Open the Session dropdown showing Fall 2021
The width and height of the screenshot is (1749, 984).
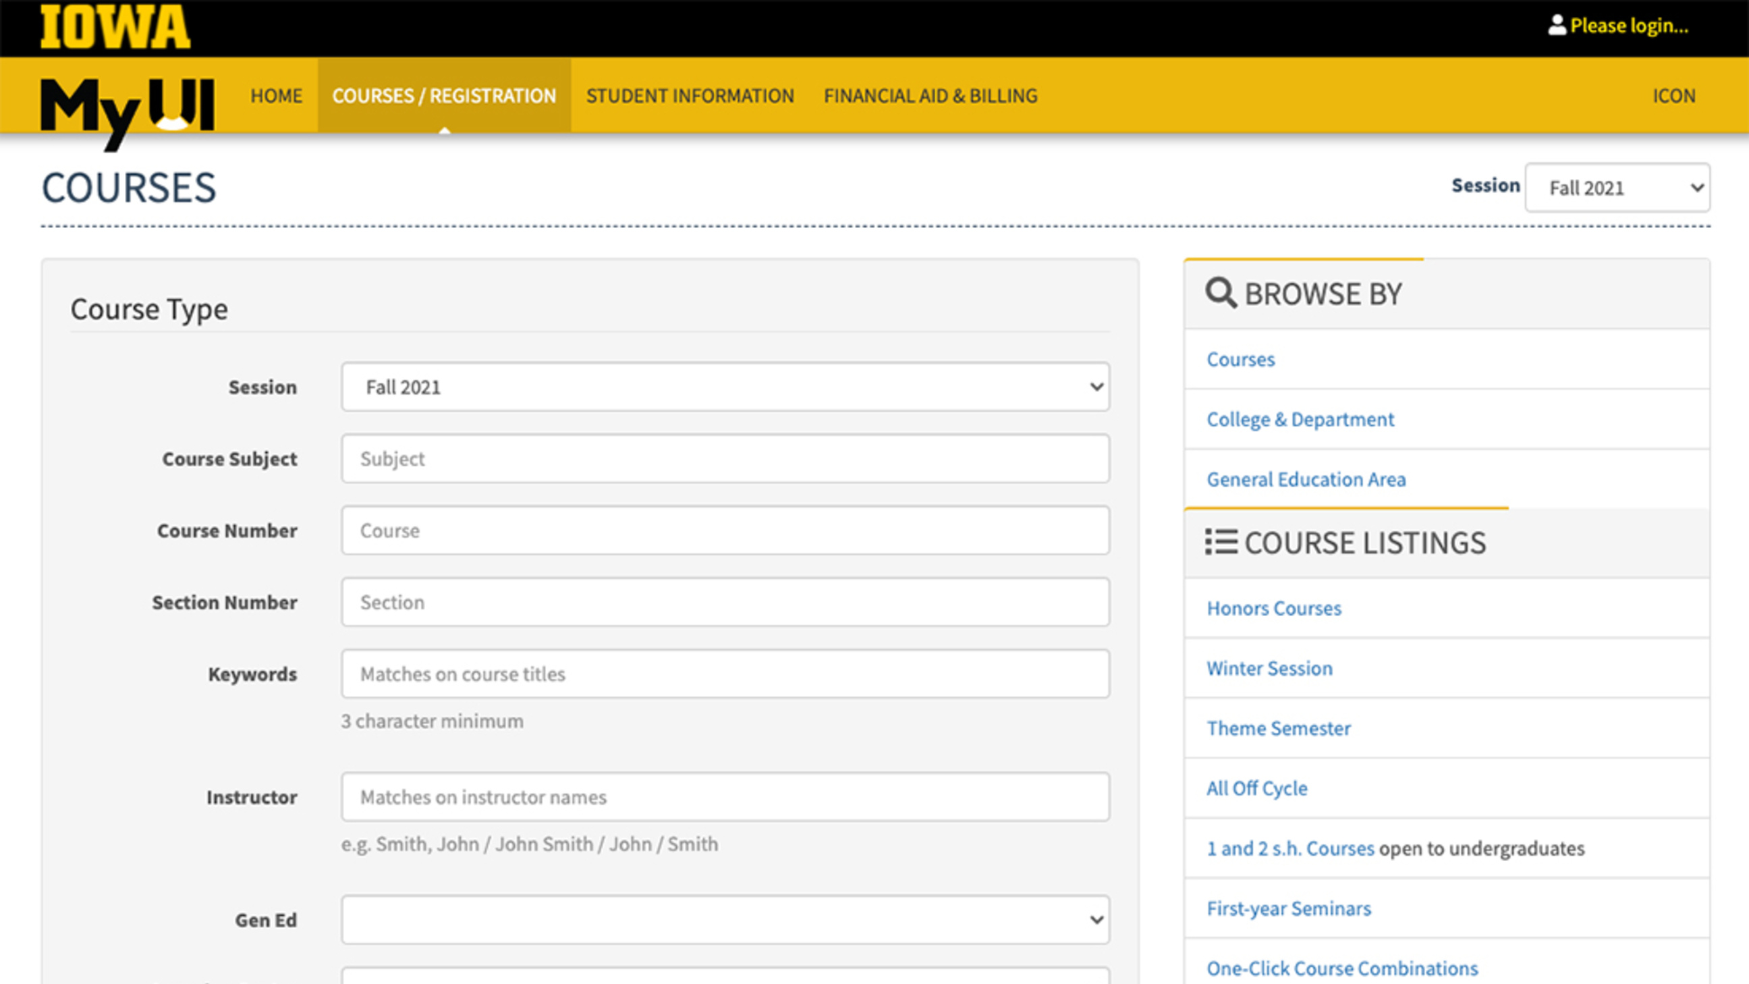(x=725, y=387)
